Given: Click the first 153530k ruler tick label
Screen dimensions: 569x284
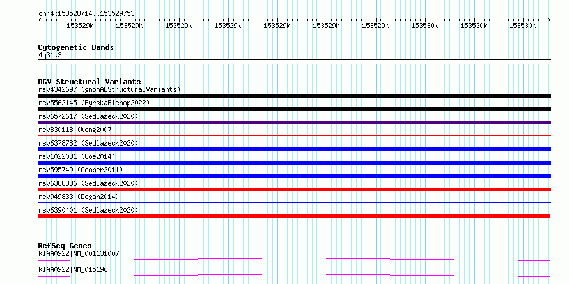Looking at the screenshot, I should coord(425,26).
